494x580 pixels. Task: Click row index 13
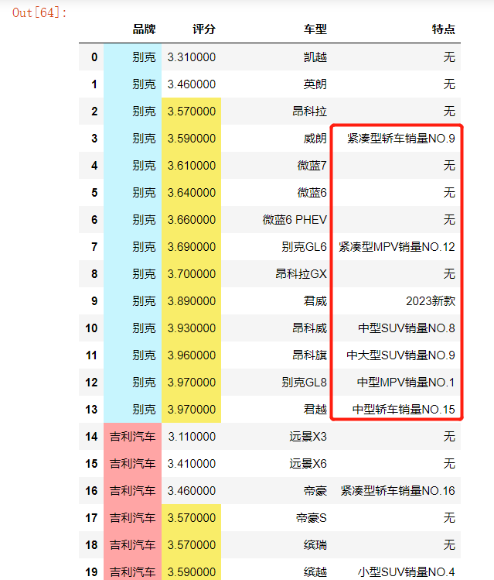click(91, 410)
